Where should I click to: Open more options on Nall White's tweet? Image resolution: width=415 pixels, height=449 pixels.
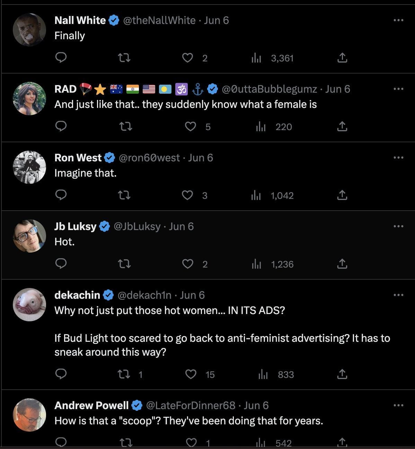tap(398, 20)
